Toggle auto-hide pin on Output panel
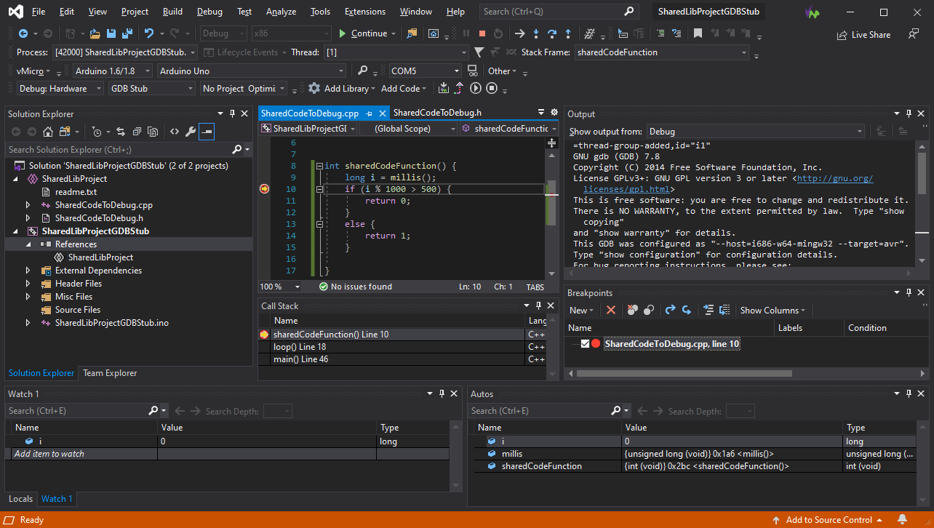 pyautogui.click(x=908, y=113)
